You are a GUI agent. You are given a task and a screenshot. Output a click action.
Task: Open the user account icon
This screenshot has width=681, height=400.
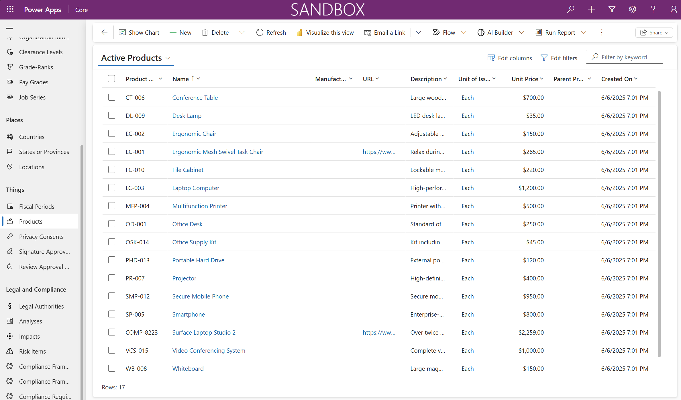[x=674, y=9]
